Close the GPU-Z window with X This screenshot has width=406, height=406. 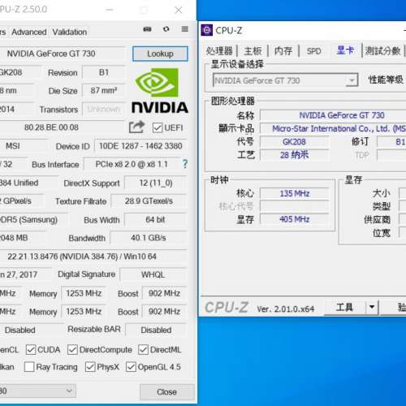pyautogui.click(x=179, y=10)
